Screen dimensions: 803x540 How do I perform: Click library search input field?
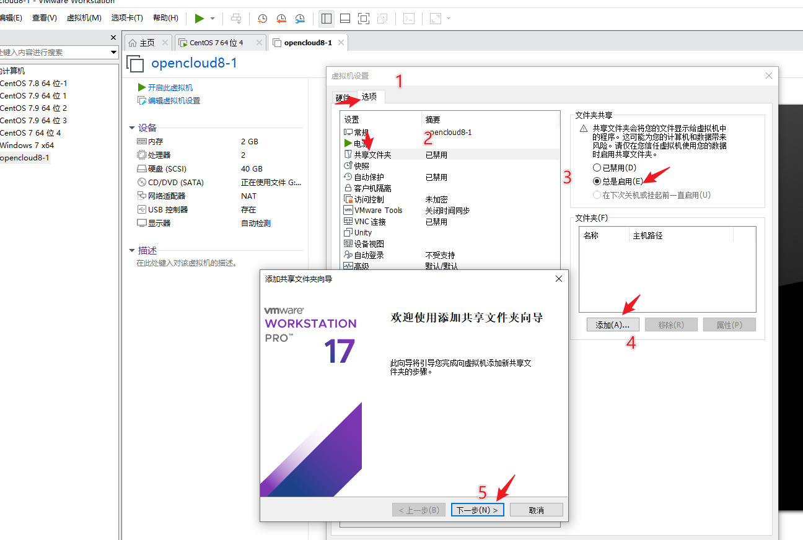[x=54, y=53]
